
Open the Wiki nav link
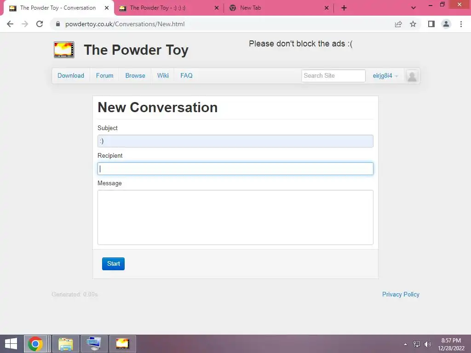[x=163, y=76]
